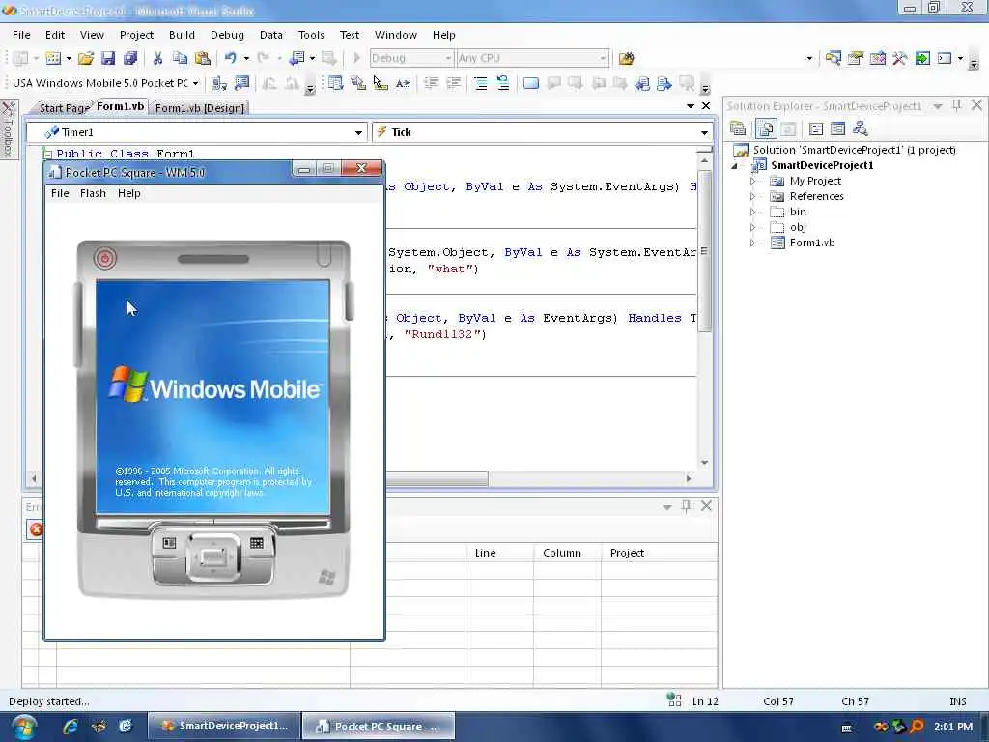
Task: Open the Object Browser toolbar icon
Action: click(x=877, y=58)
